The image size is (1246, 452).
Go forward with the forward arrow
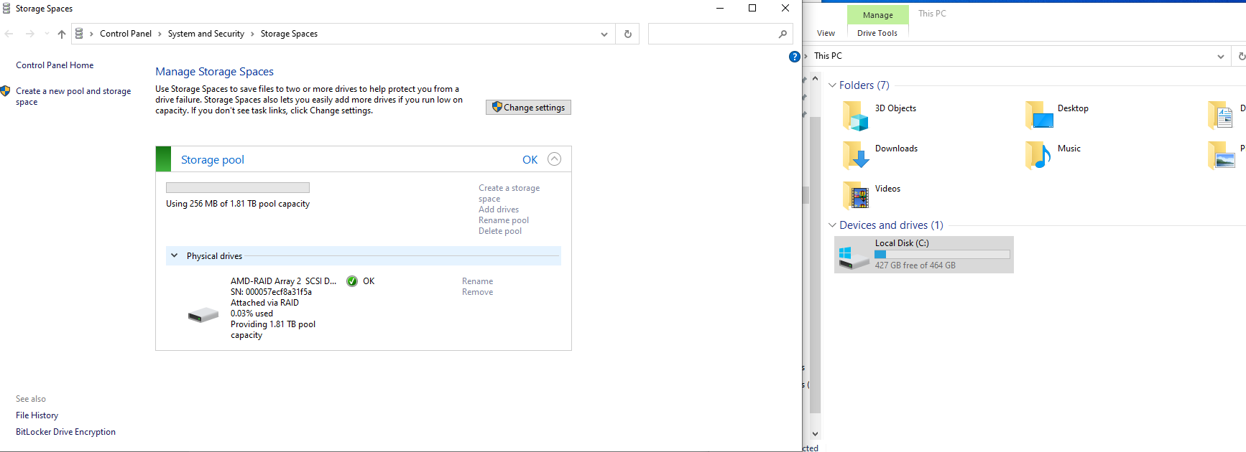click(29, 34)
